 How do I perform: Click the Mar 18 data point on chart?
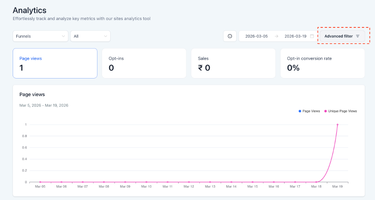[316, 182]
